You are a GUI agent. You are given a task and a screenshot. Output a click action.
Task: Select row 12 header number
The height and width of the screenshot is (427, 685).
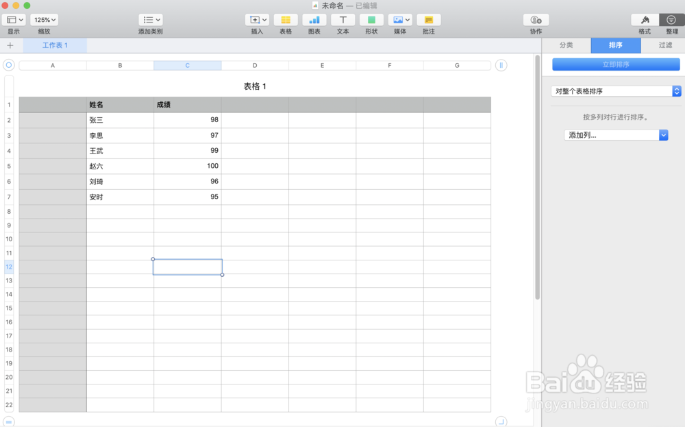pyautogui.click(x=9, y=267)
